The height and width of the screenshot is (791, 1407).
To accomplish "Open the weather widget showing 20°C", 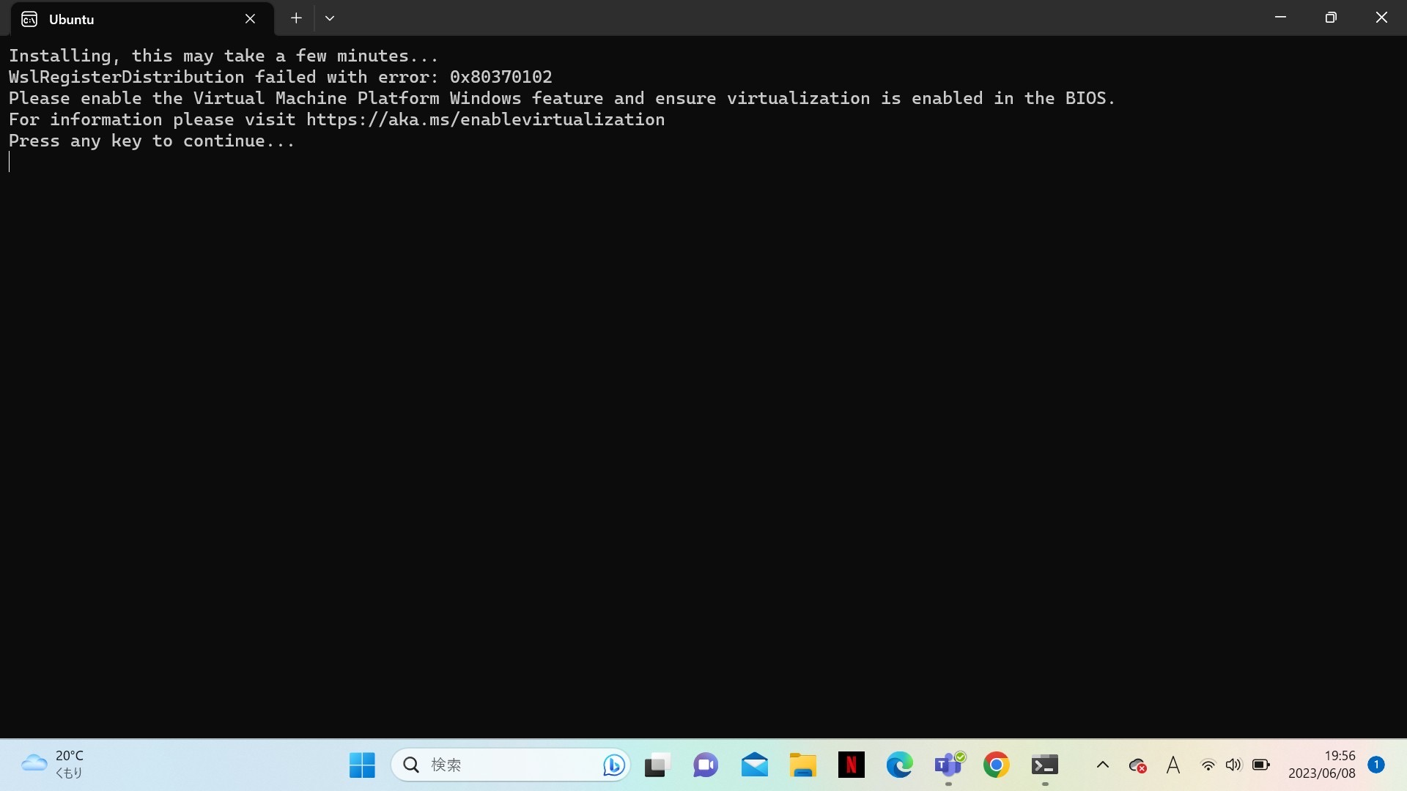I will 53,764.
